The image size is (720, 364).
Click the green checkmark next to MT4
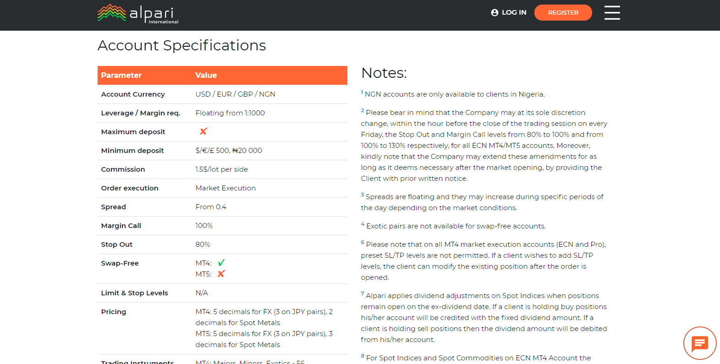[221, 263]
